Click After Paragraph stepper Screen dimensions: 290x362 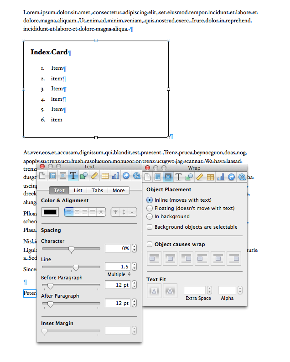tap(134, 303)
